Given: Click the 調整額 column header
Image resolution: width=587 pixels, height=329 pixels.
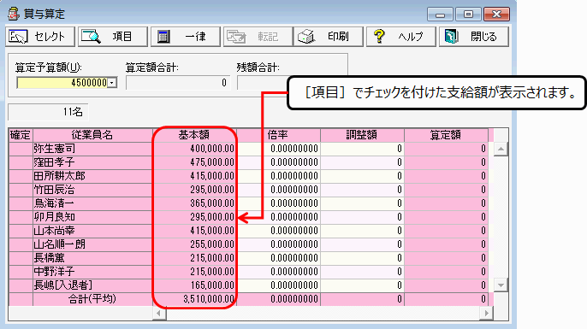Looking at the screenshot, I should coord(362,135).
